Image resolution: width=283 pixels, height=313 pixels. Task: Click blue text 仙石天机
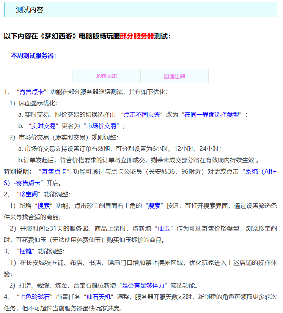click(99, 297)
